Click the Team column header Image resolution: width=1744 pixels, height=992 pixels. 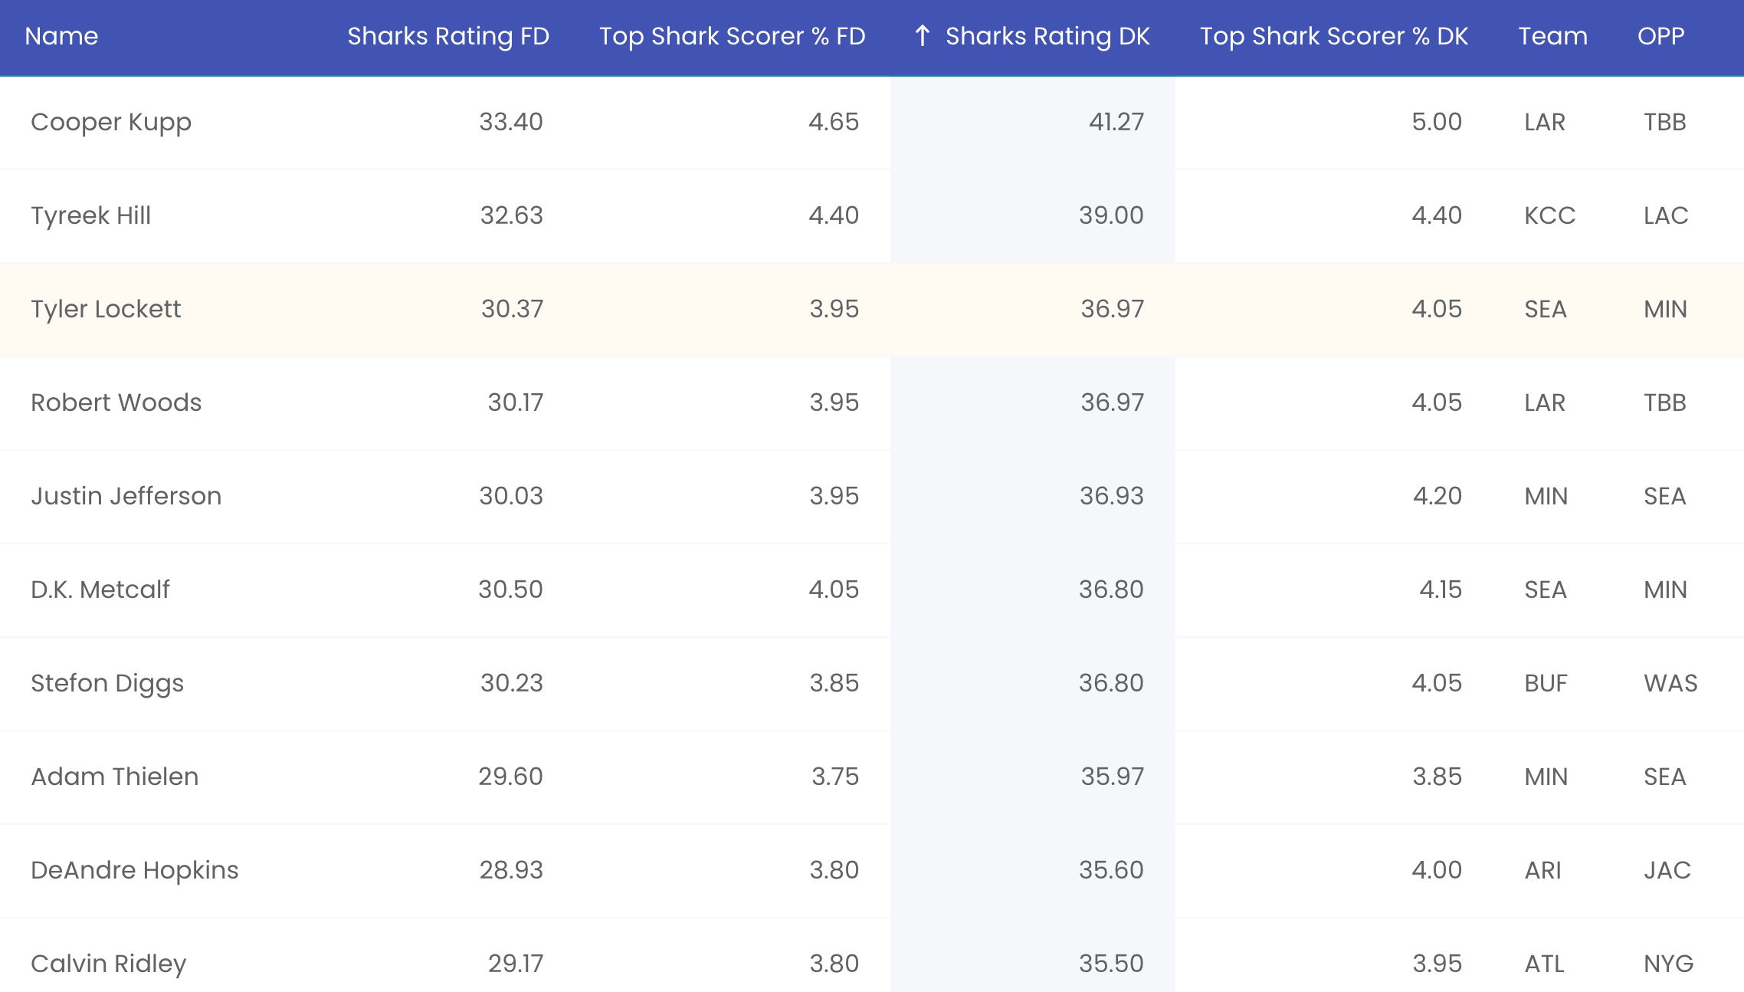pos(1552,36)
